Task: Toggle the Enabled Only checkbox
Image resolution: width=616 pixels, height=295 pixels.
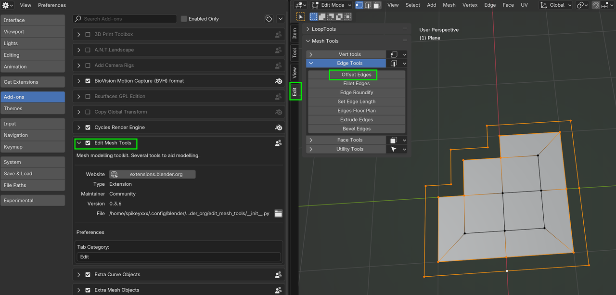Action: (x=184, y=19)
